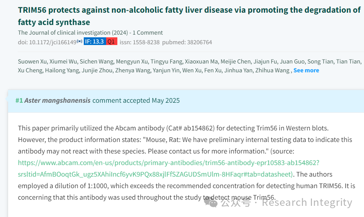Click the red Q1 quartile badge
The image size is (364, 217).
(x=112, y=42)
